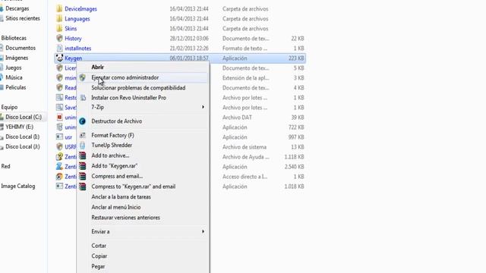Click the installnotes text file icon

[x=59, y=49]
